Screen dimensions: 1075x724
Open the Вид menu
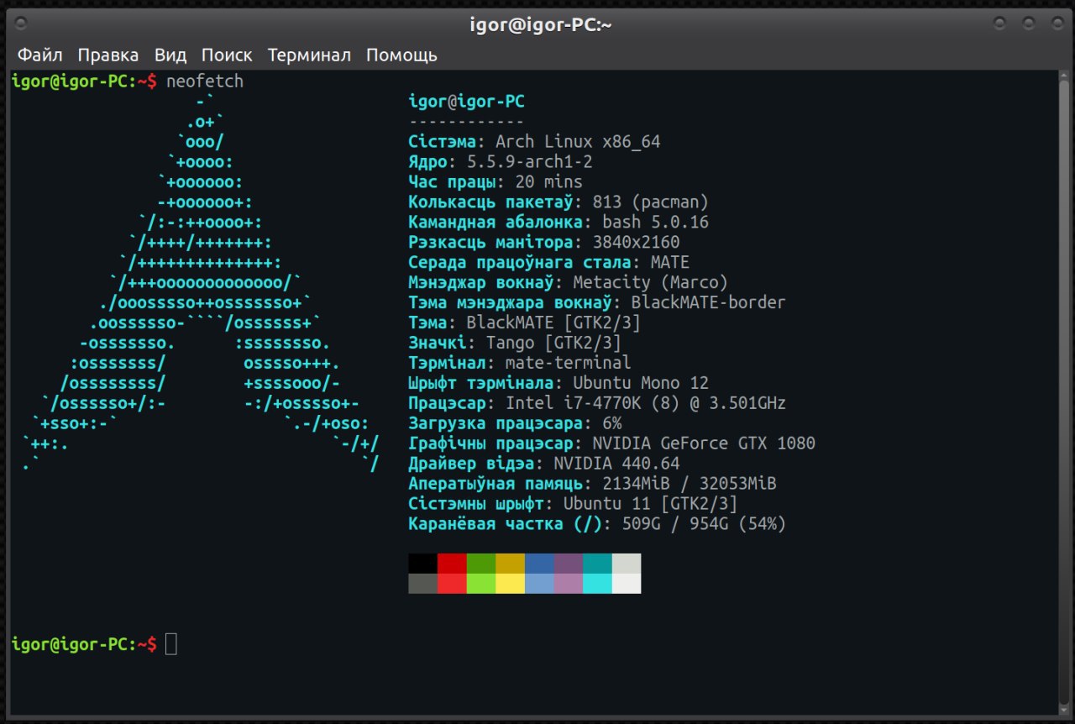coord(170,55)
